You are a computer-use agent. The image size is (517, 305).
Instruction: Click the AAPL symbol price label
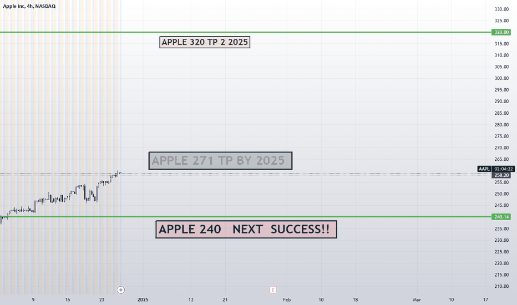[484, 169]
